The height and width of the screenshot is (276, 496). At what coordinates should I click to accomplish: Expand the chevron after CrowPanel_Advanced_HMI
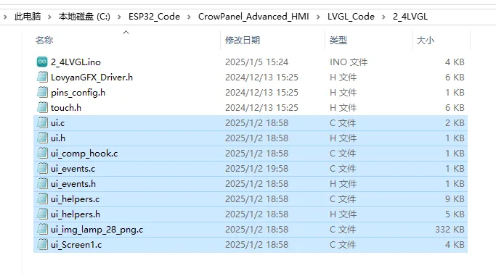click(x=318, y=17)
